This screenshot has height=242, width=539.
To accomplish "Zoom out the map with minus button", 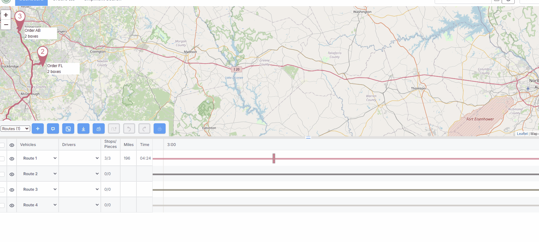I will pos(6,25).
